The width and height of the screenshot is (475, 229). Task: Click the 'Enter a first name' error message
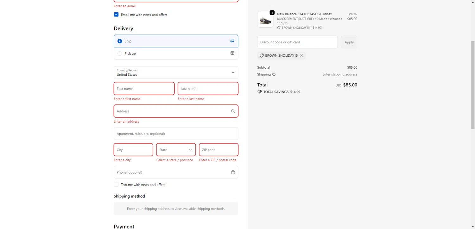coord(127,99)
